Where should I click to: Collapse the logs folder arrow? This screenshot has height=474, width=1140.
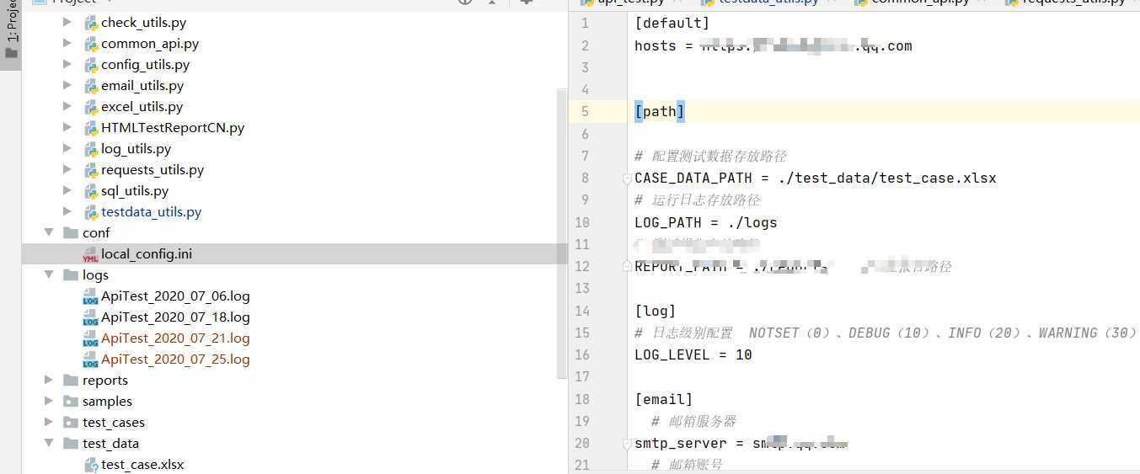[x=49, y=274]
